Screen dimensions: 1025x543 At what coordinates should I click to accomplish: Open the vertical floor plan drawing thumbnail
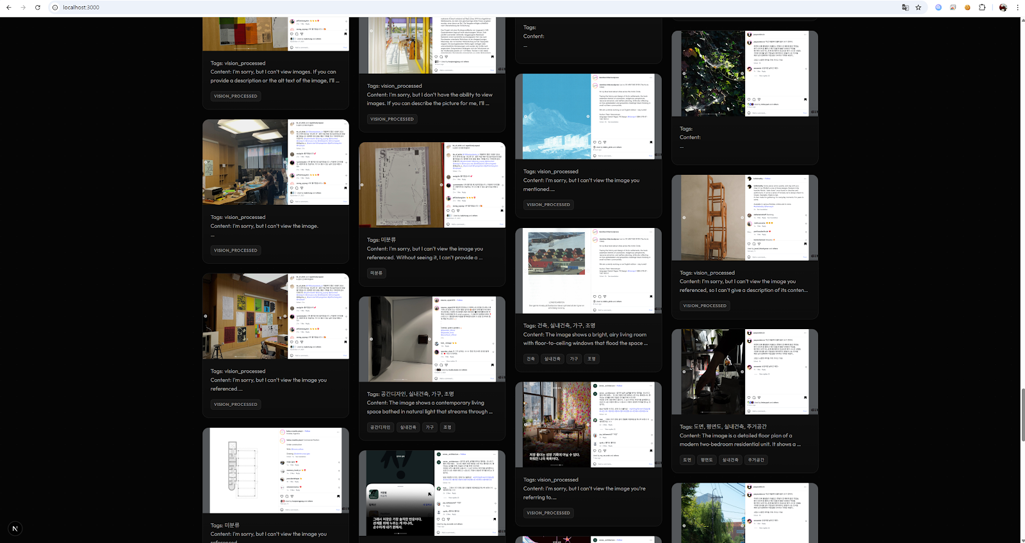click(275, 470)
